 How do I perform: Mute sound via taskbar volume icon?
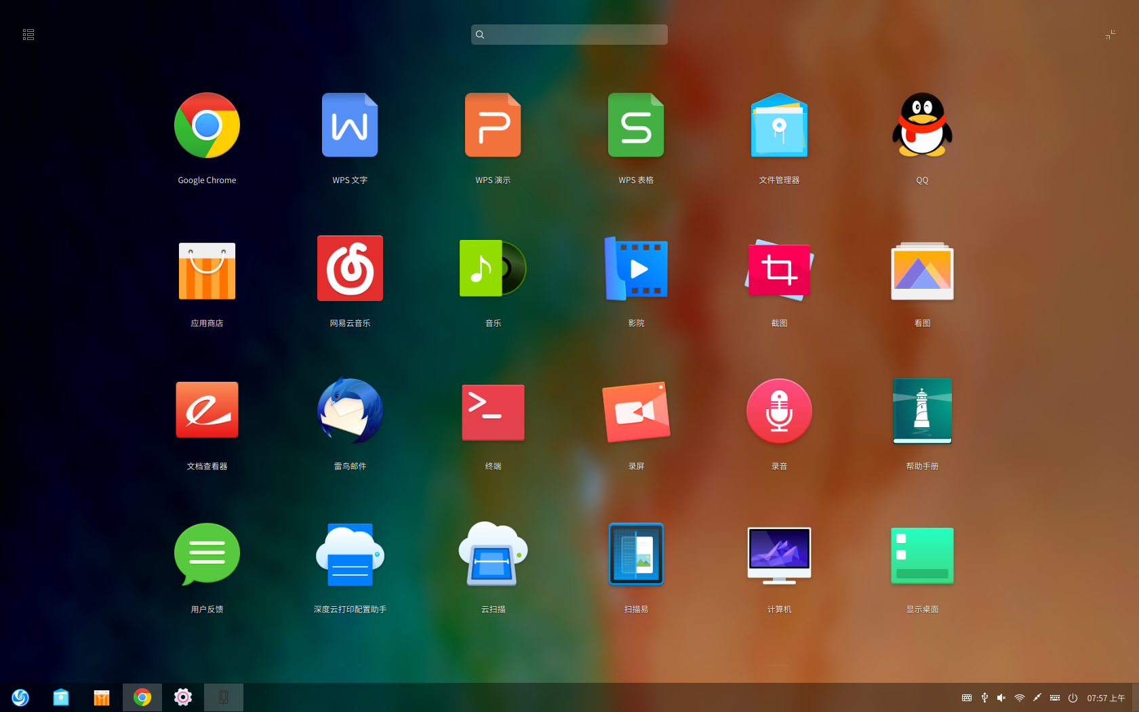[1001, 698]
